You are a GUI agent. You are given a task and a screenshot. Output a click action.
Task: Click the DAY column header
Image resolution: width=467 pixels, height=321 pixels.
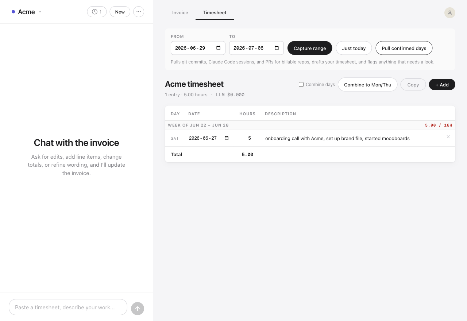coord(175,114)
